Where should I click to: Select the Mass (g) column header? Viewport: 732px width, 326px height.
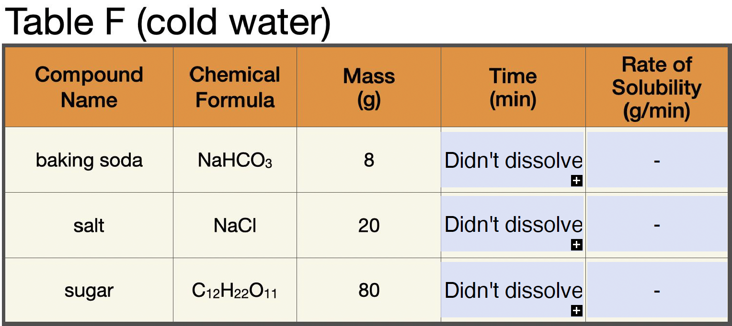pos(369,87)
